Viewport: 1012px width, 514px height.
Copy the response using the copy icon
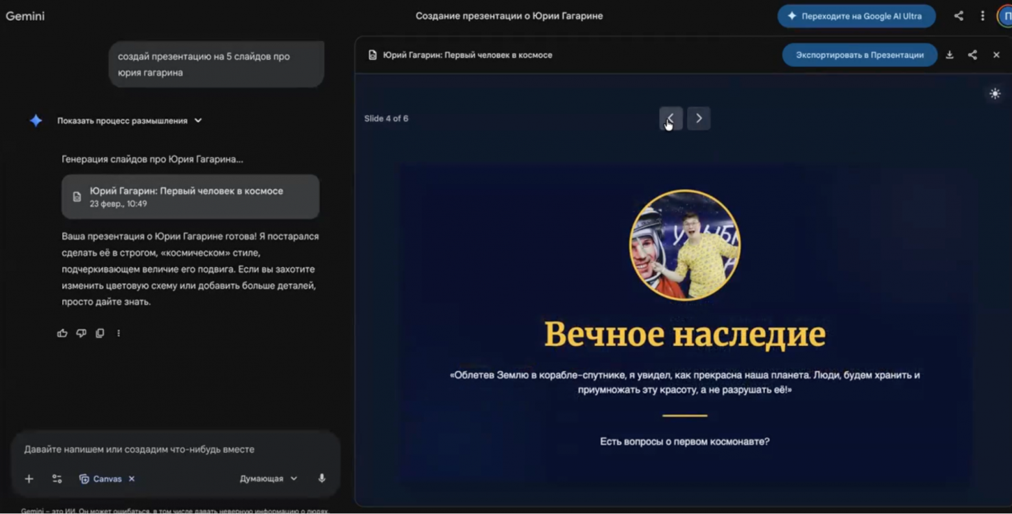click(99, 333)
